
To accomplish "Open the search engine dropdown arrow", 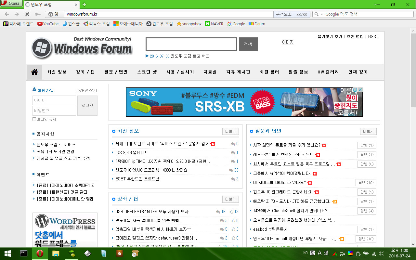I will (322, 14).
